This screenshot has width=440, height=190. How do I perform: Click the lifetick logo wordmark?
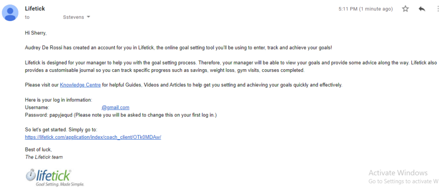[53, 176]
